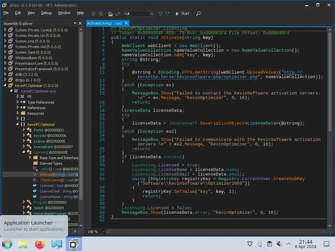Viewport: 335px width, 251px height.
Task: Click the Licensed bool field icon
Action: tap(35, 186)
